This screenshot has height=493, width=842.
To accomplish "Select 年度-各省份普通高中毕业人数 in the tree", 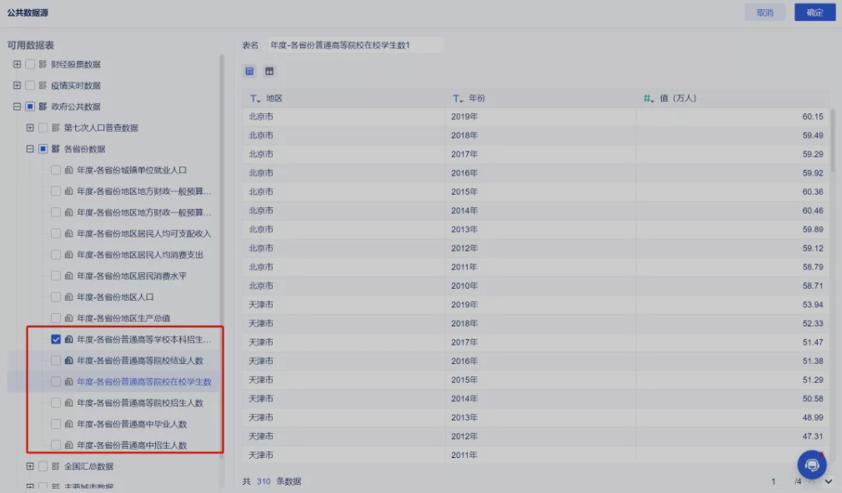I will tap(132, 424).
